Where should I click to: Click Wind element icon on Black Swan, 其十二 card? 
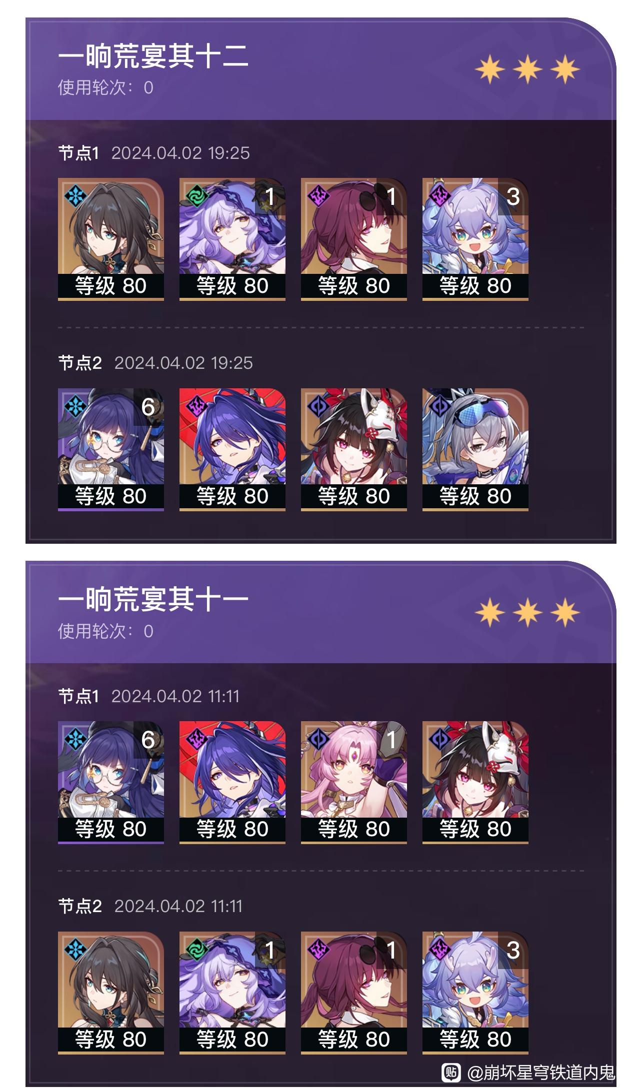pyautogui.click(x=196, y=195)
